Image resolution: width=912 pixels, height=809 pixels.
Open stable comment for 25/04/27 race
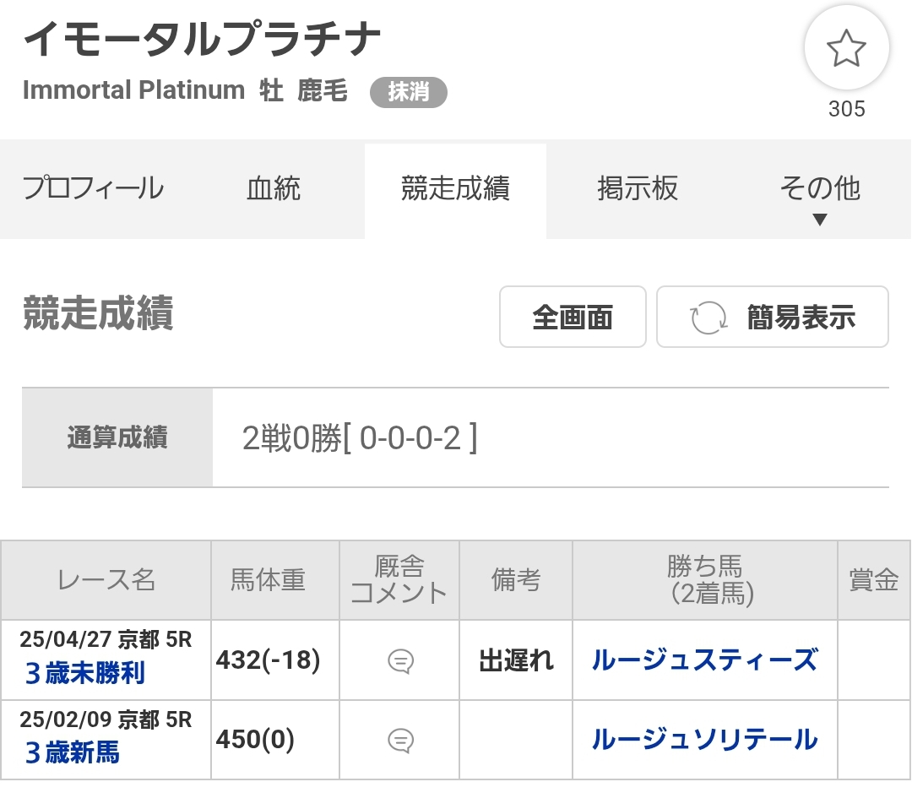[x=400, y=660]
